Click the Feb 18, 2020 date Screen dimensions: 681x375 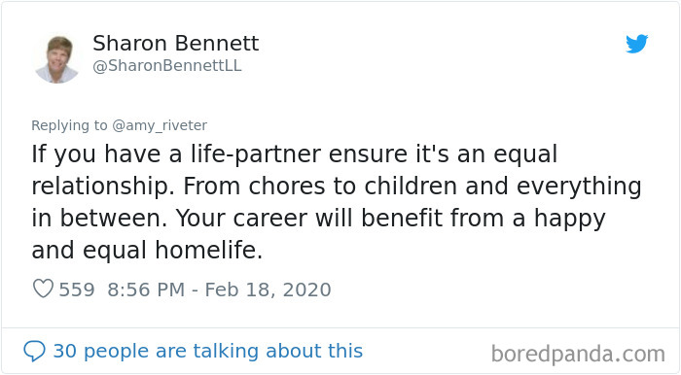[x=268, y=290]
